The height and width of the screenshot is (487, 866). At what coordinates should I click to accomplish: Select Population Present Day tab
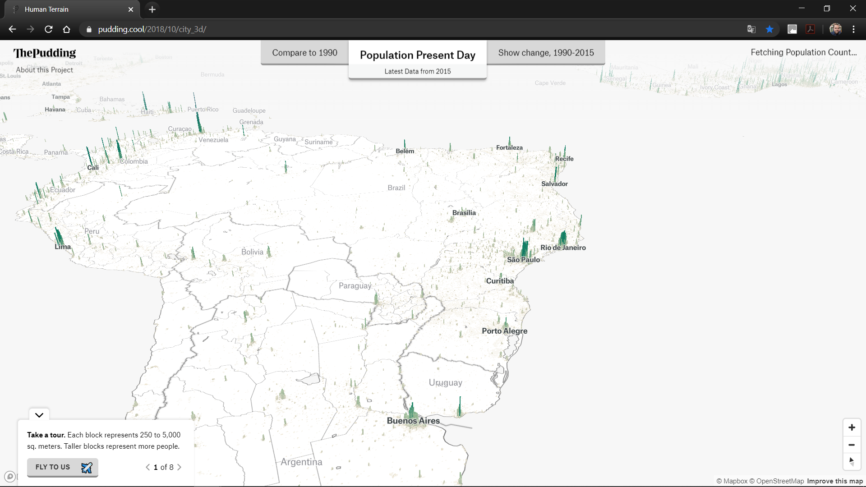click(x=417, y=55)
